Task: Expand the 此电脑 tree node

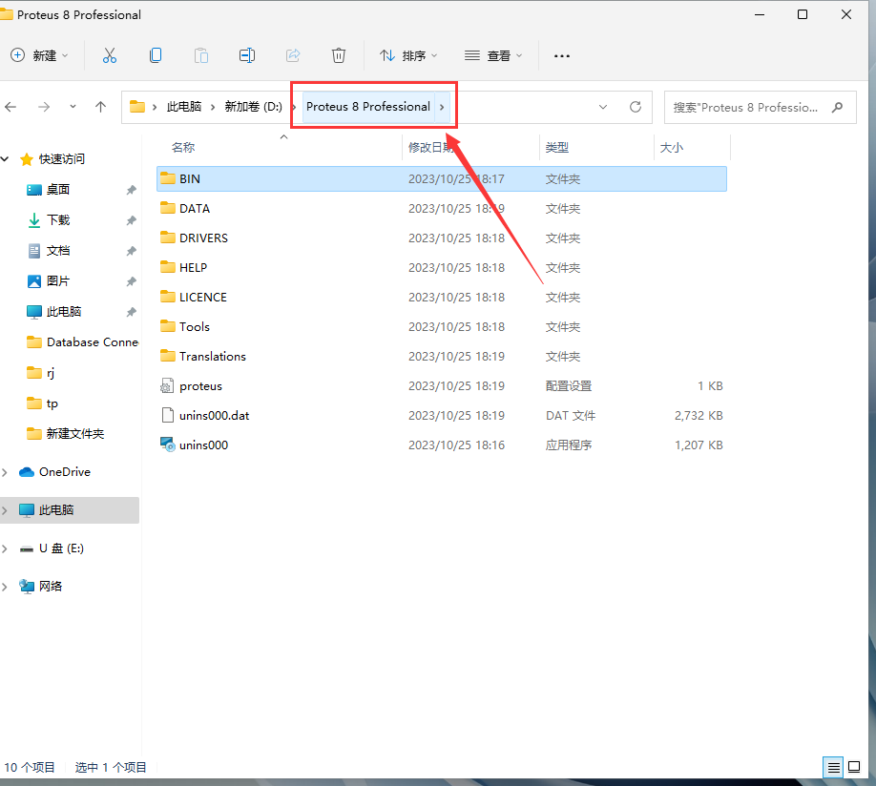Action: (5, 510)
